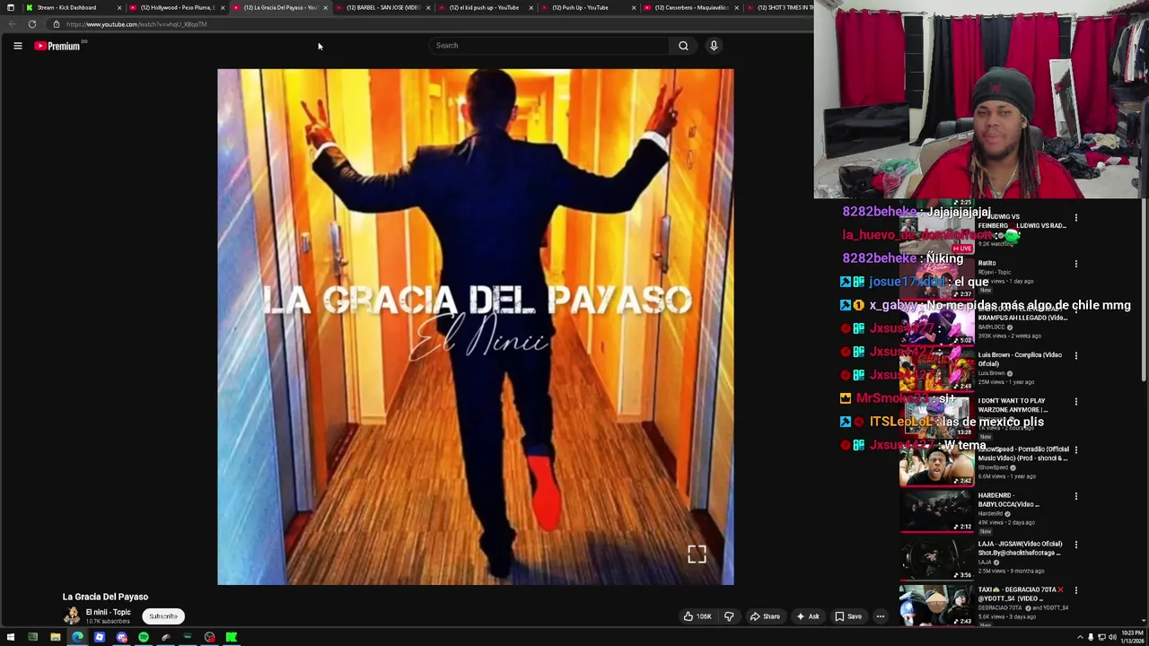Click the youtube.com URL in the address bar

coord(136,24)
